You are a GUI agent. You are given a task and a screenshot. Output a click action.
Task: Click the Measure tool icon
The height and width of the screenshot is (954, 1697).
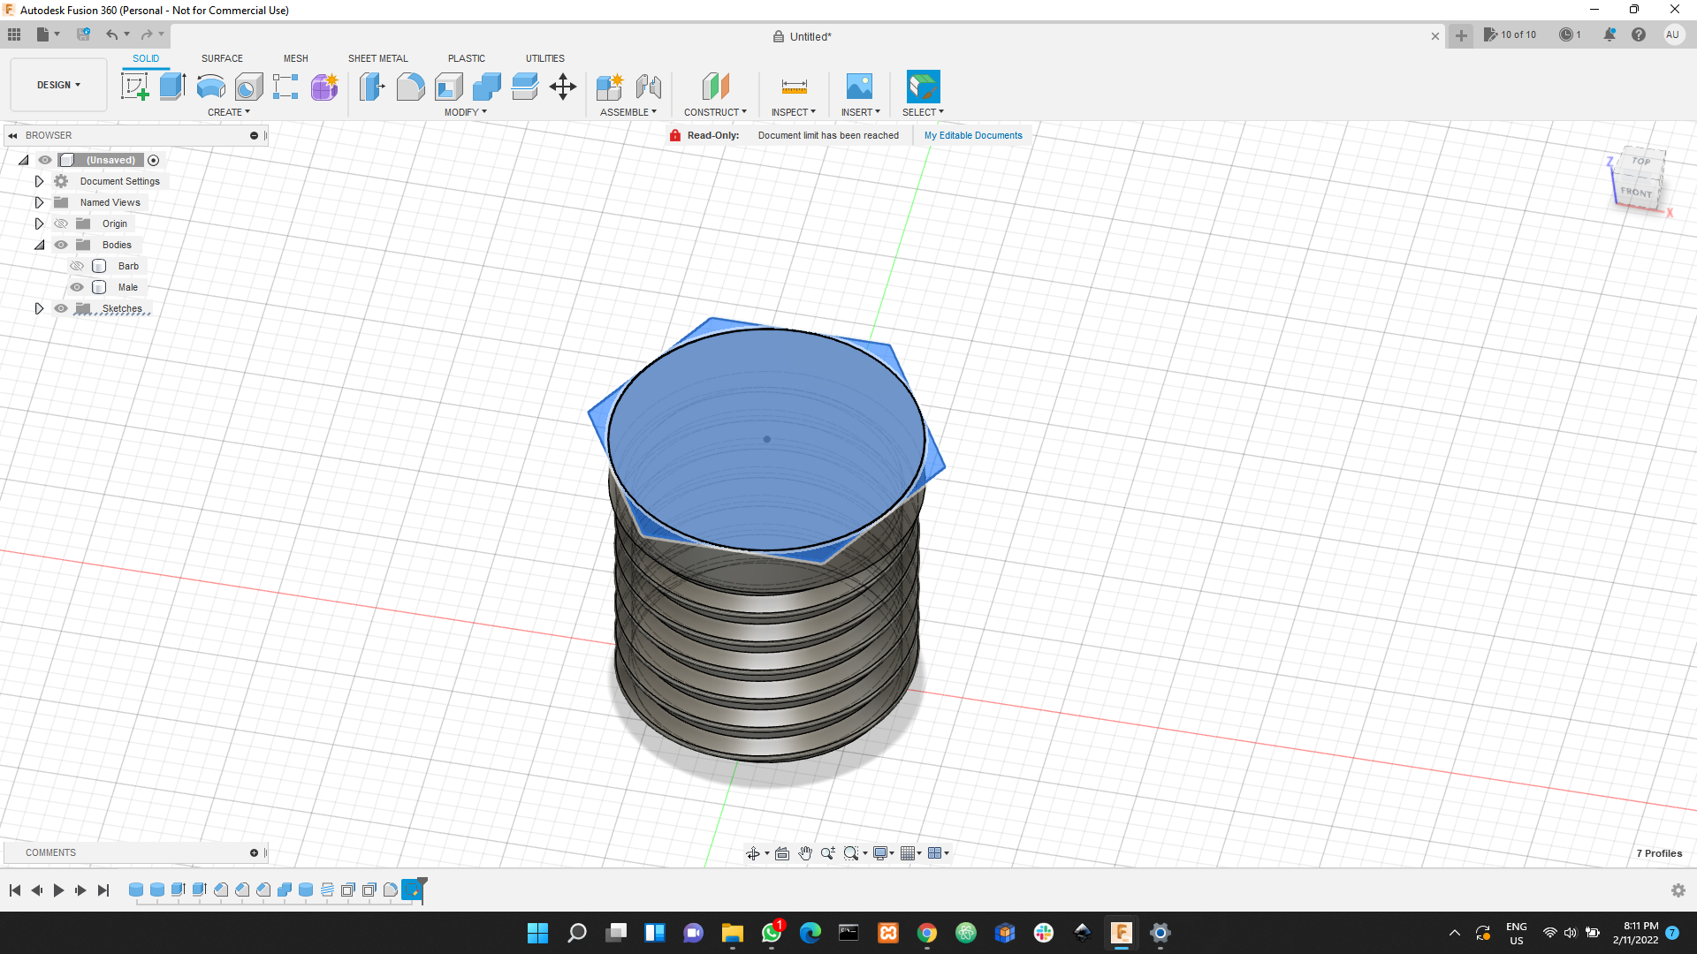click(x=794, y=87)
